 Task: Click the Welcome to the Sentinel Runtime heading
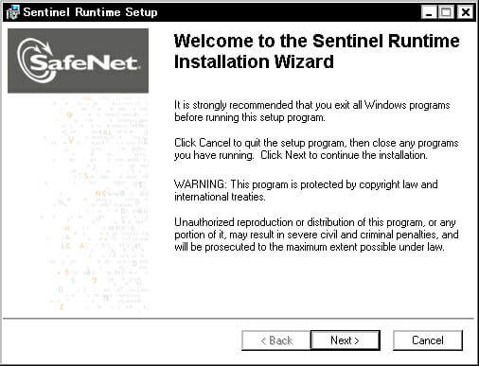coord(316,41)
